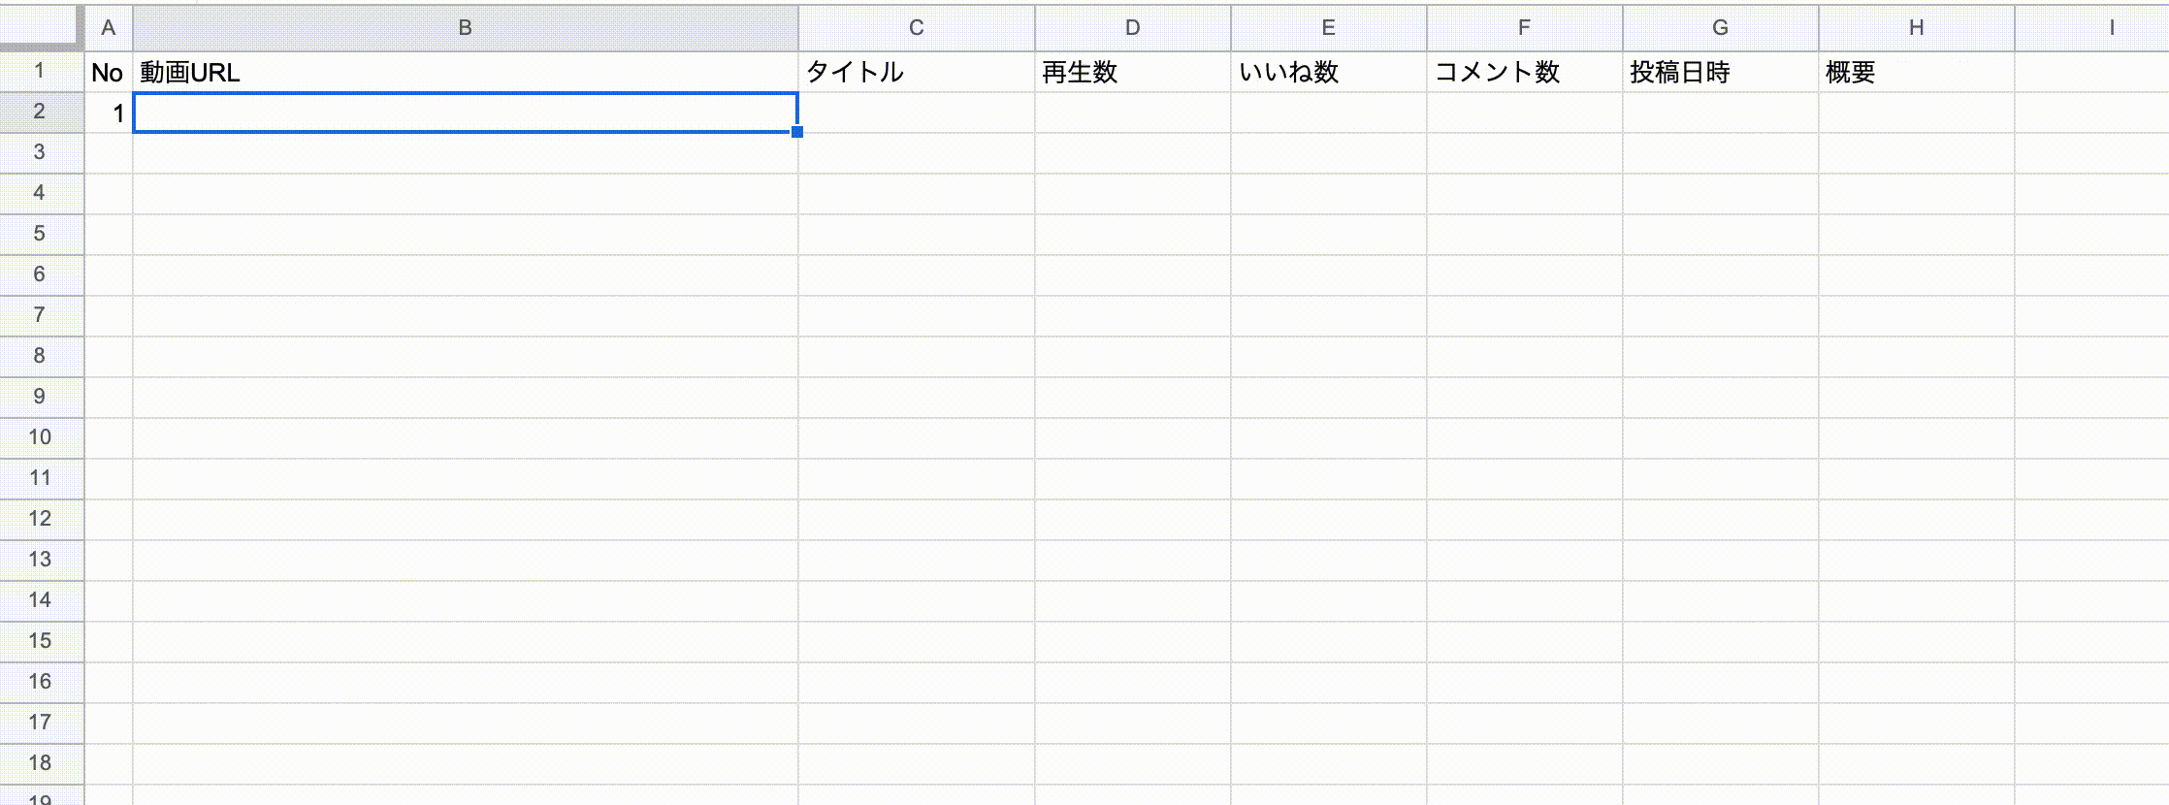Screen dimensions: 2169x805
Task: Select the 概要 header cell
Action: tap(1917, 72)
